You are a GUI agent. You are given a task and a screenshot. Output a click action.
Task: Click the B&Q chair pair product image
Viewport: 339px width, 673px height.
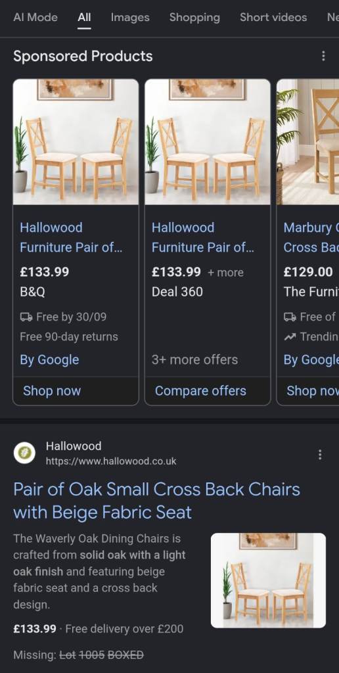76,142
